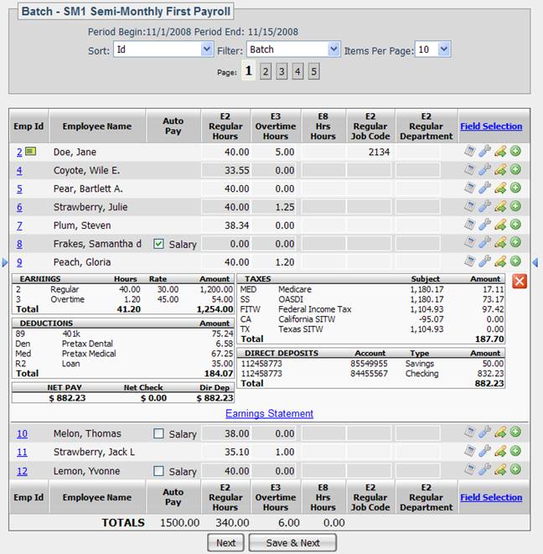Open the note icon beside Emp Id 2
Screen dimensions: 543x554
[31, 152]
